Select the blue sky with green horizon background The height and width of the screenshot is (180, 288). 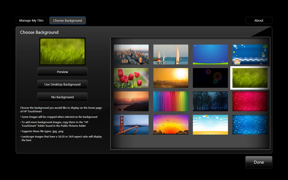[210, 55]
